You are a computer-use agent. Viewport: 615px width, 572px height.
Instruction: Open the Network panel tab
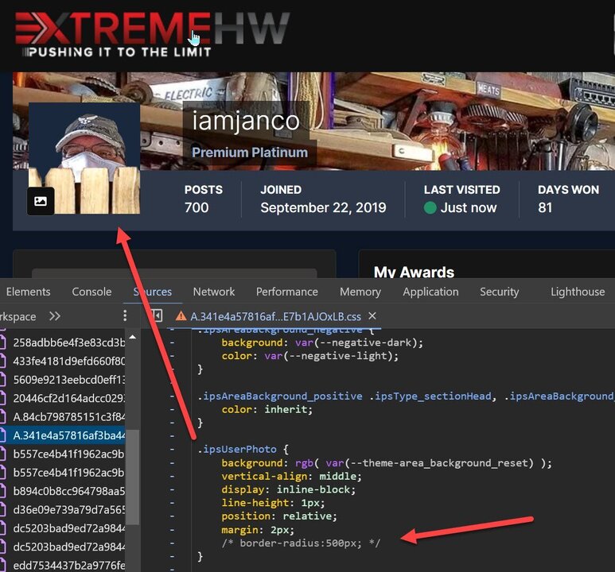coord(213,292)
